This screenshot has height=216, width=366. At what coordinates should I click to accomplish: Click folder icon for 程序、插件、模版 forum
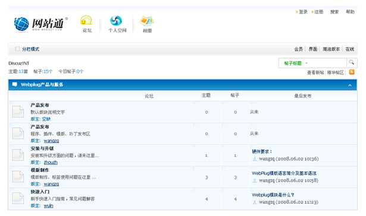[x=18, y=134]
